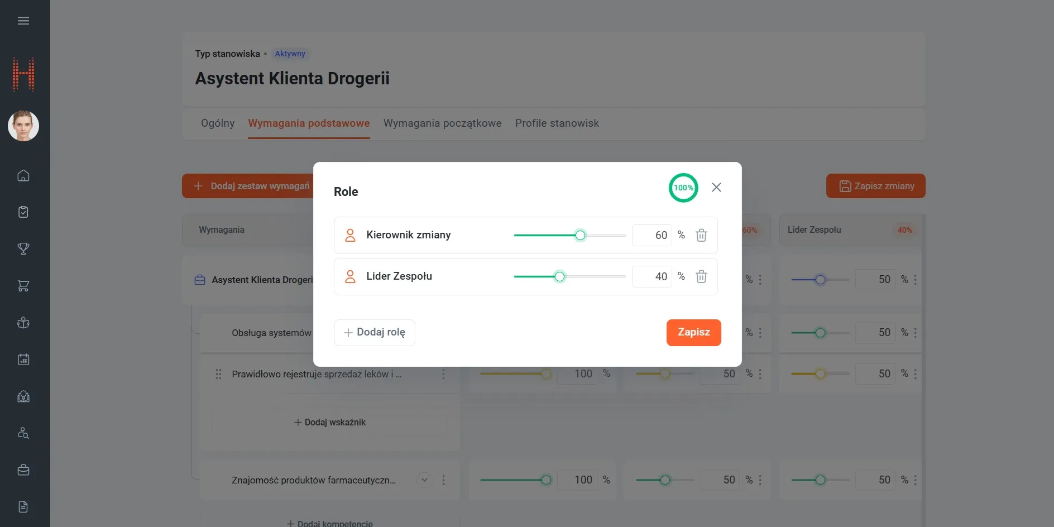Viewport: 1054px width, 527px height.
Task: Go to the home icon in the sidebar
Action: [23, 175]
